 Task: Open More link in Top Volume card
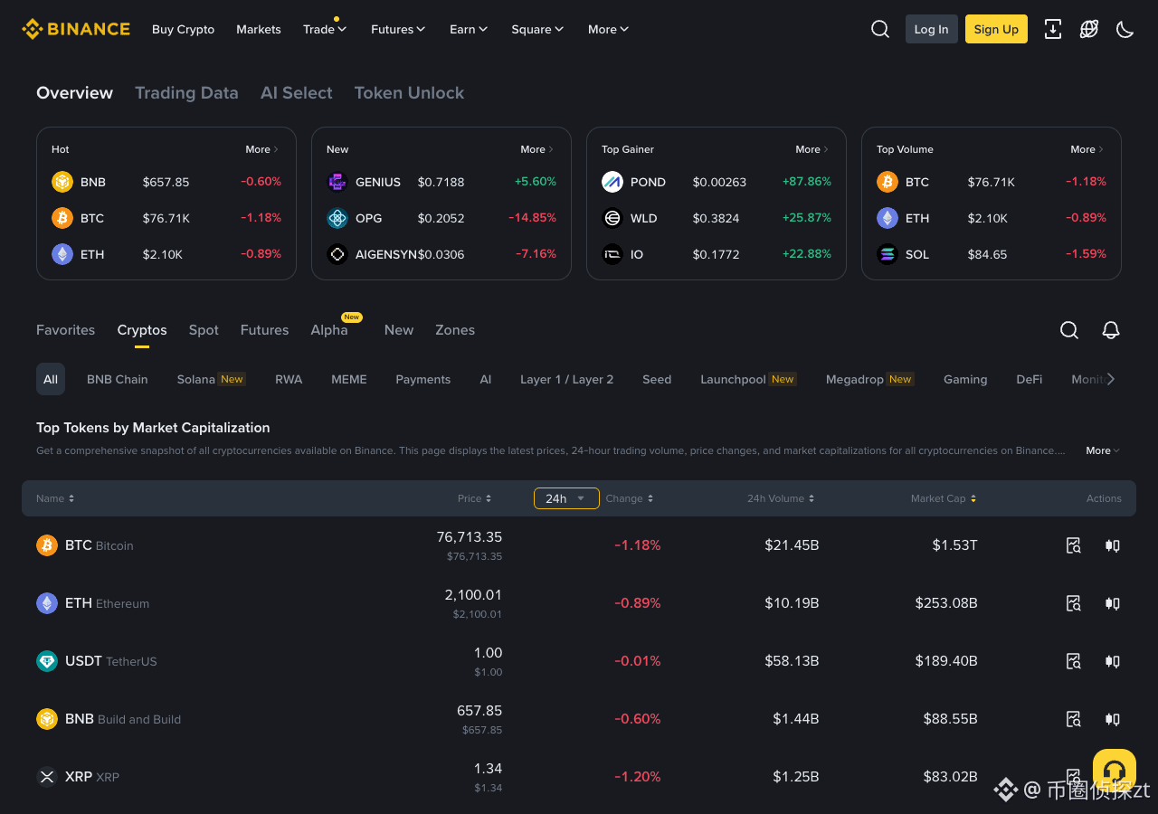pos(1087,149)
